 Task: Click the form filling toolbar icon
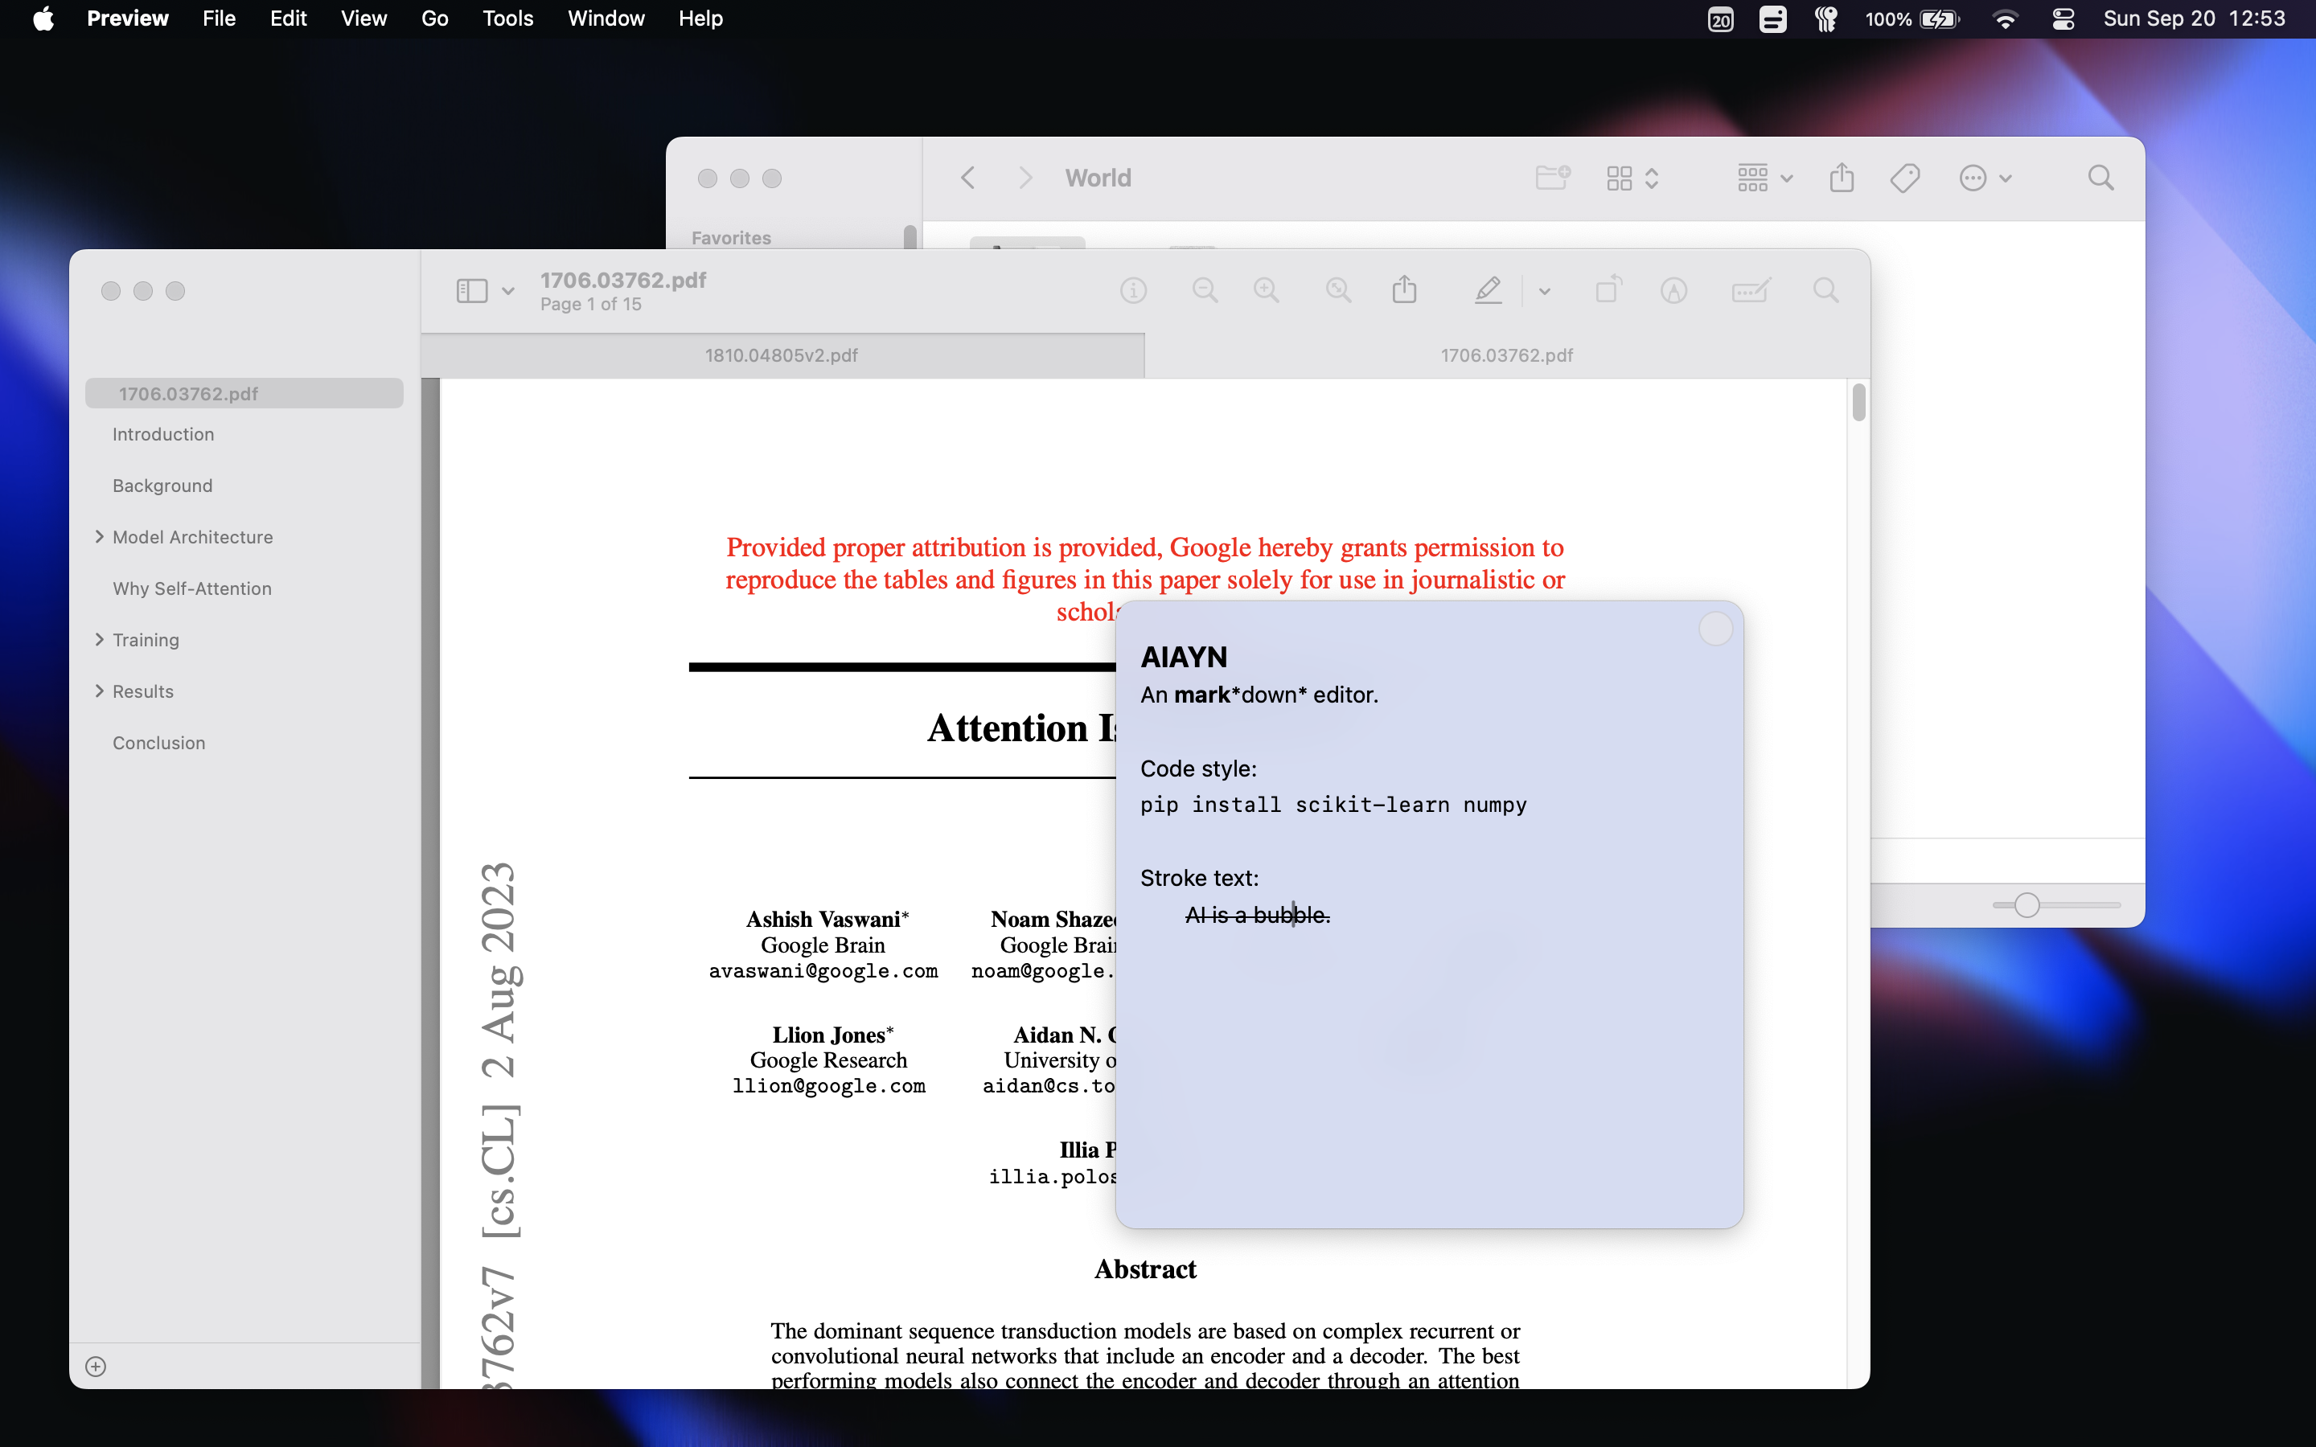[x=1751, y=290]
